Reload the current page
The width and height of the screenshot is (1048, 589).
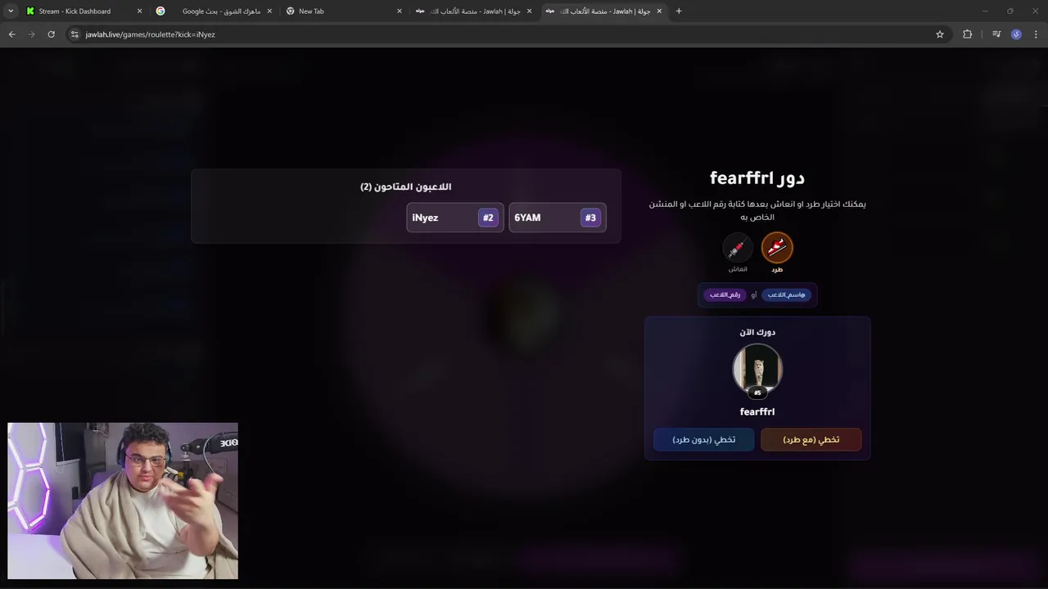tap(51, 34)
